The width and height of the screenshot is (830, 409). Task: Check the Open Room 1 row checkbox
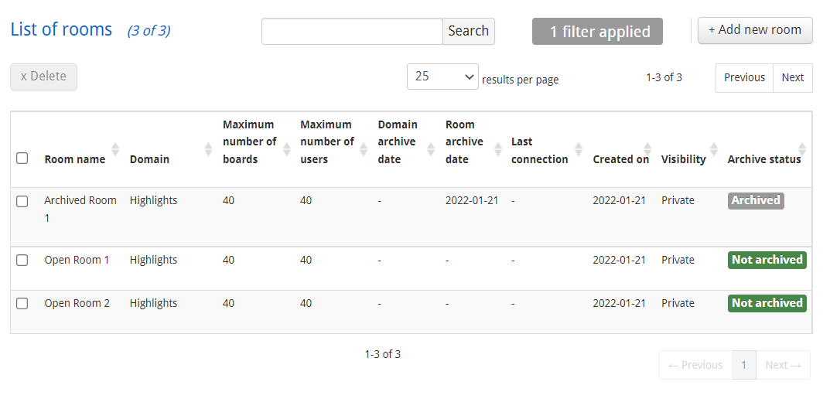[x=22, y=261]
